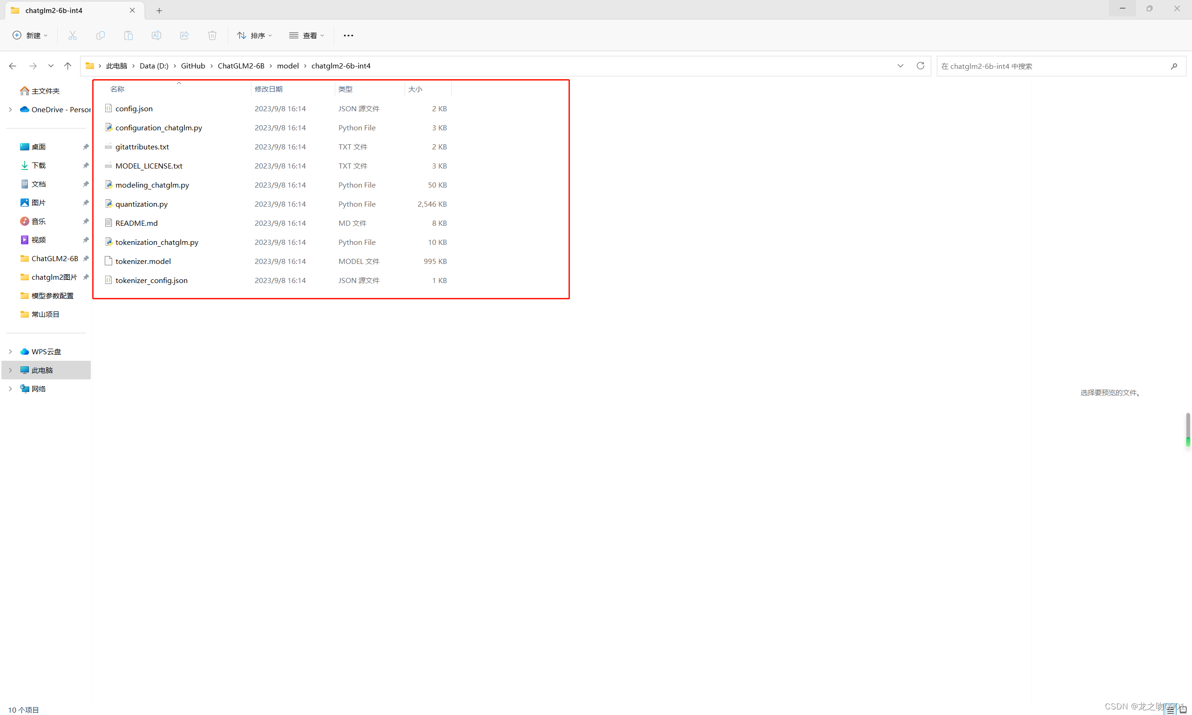Open the 查看 (View) dropdown menu
Viewport: 1192px width, 715px height.
pos(306,35)
